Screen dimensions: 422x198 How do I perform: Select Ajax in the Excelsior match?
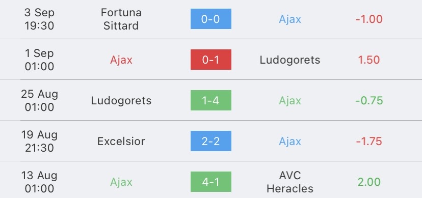(290, 142)
